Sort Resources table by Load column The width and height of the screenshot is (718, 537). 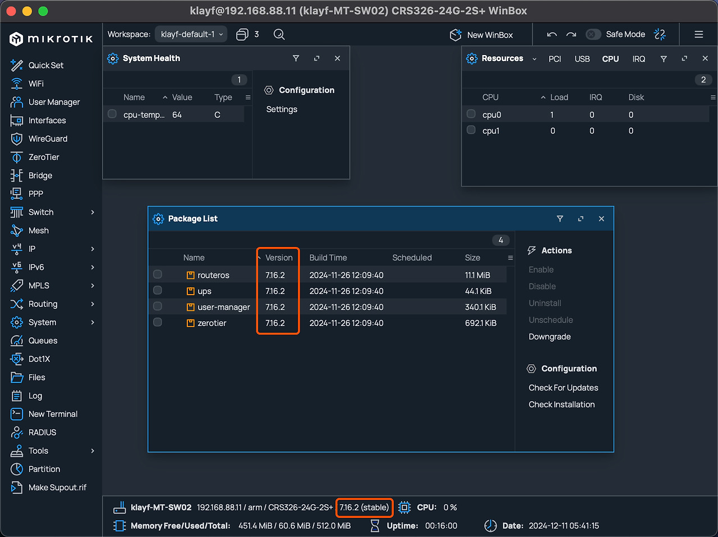(559, 97)
